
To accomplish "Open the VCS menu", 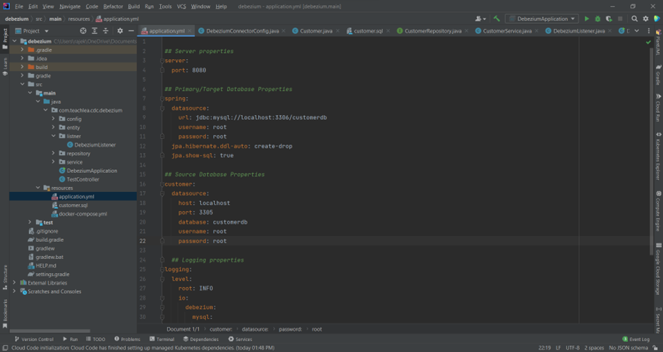I will point(181,6).
